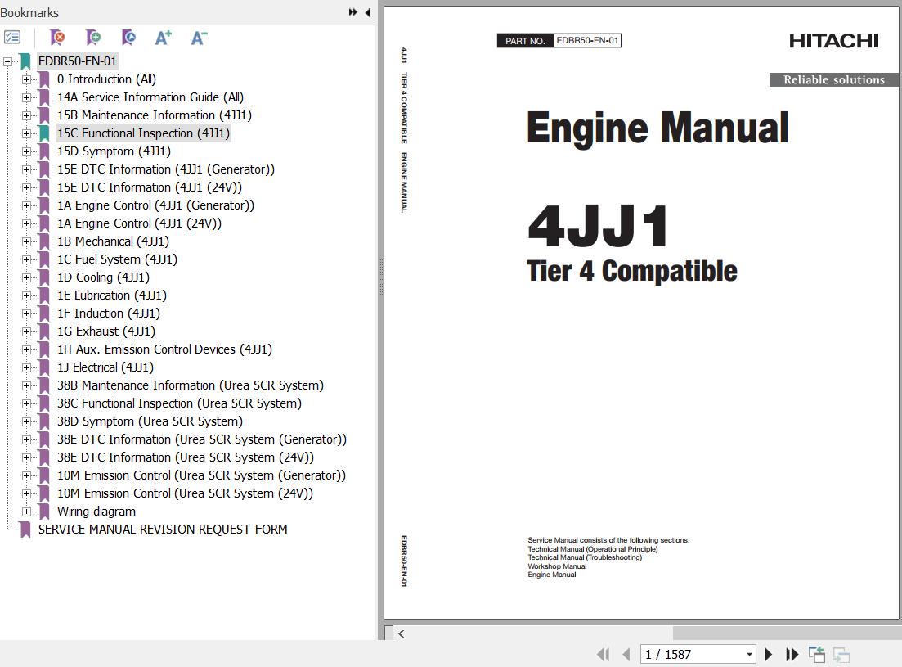Click the bookmark properties icon
Viewport: 902px width, 667px height.
[129, 38]
